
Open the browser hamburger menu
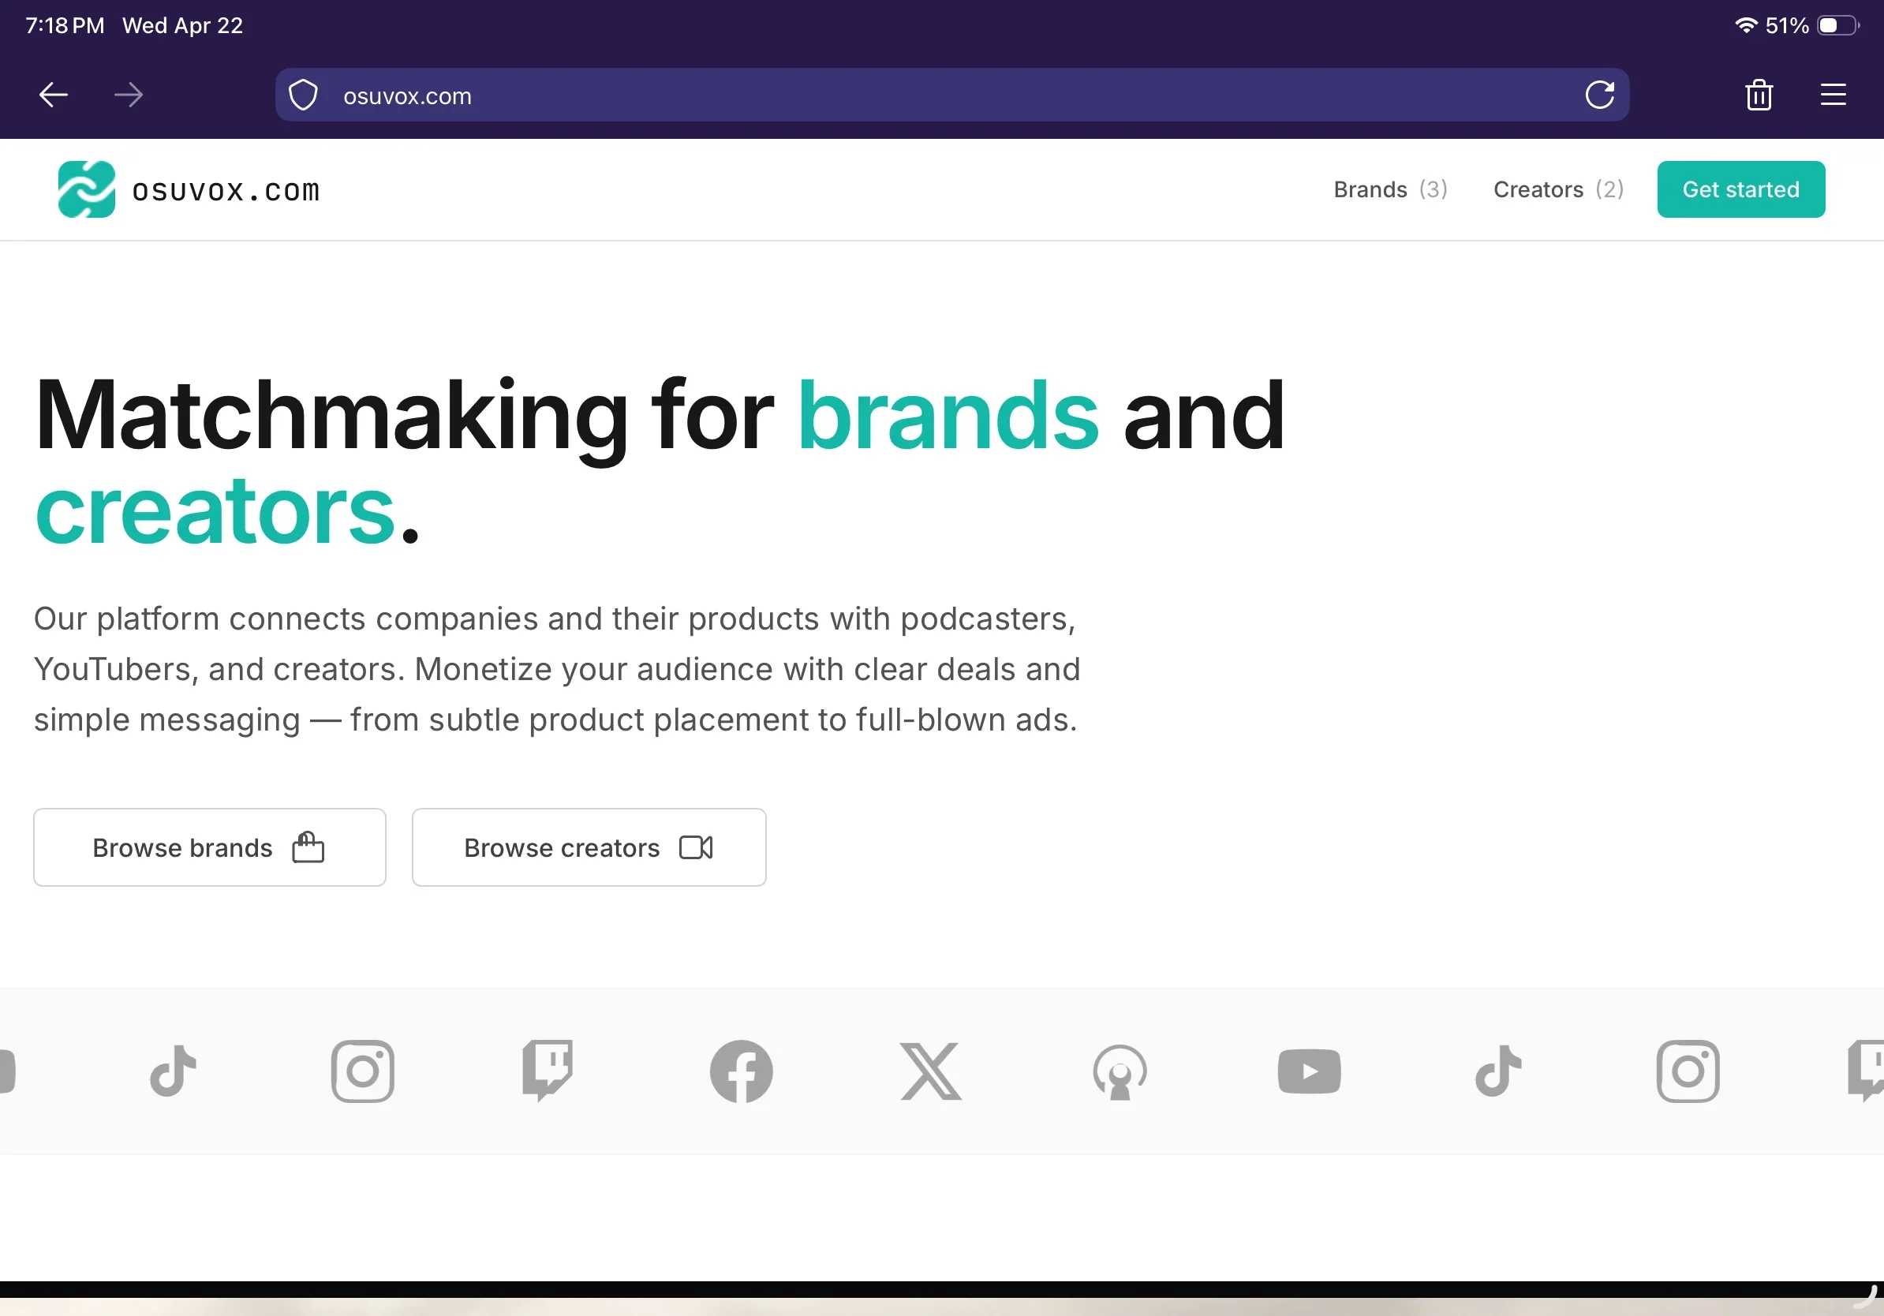click(x=1832, y=95)
